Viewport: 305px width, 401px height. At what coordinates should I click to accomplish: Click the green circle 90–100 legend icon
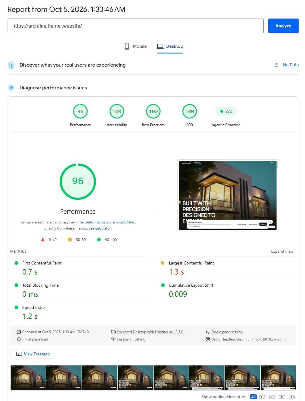99,240
